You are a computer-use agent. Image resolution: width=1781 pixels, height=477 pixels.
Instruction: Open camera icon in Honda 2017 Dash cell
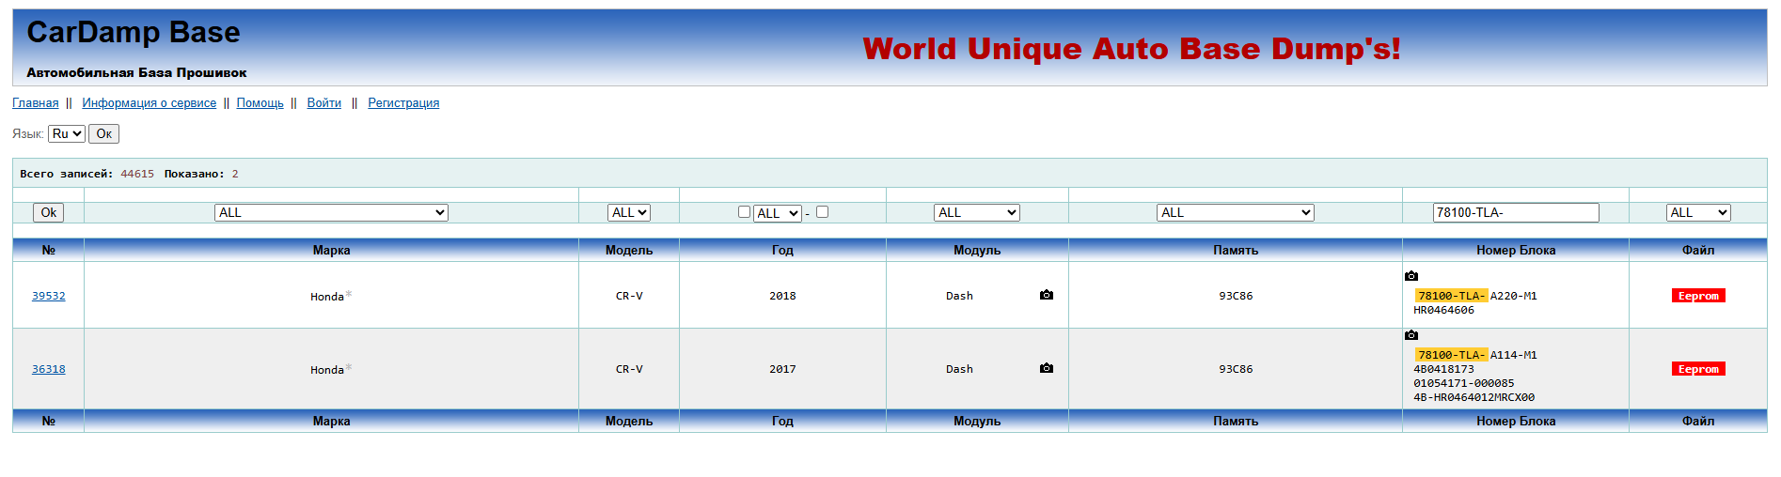click(1047, 368)
